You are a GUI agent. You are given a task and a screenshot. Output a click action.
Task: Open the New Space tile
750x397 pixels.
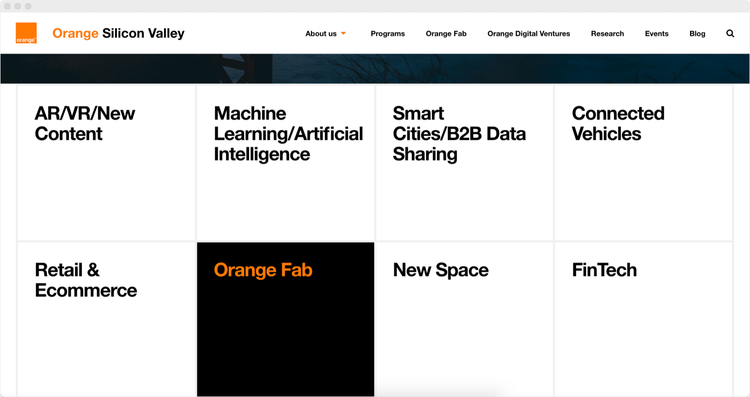[x=465, y=319]
